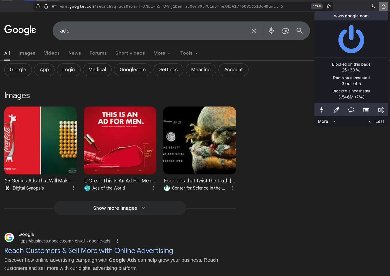Screen dimensions: 390x276
Task: Click the Center for Science favicon
Action: (x=167, y=188)
